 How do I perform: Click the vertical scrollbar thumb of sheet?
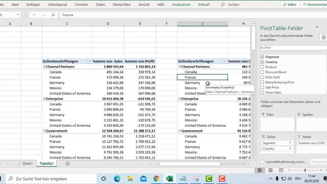[x=253, y=38]
